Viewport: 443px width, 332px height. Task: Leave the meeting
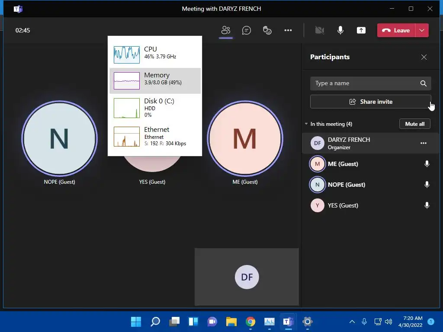[396, 30]
